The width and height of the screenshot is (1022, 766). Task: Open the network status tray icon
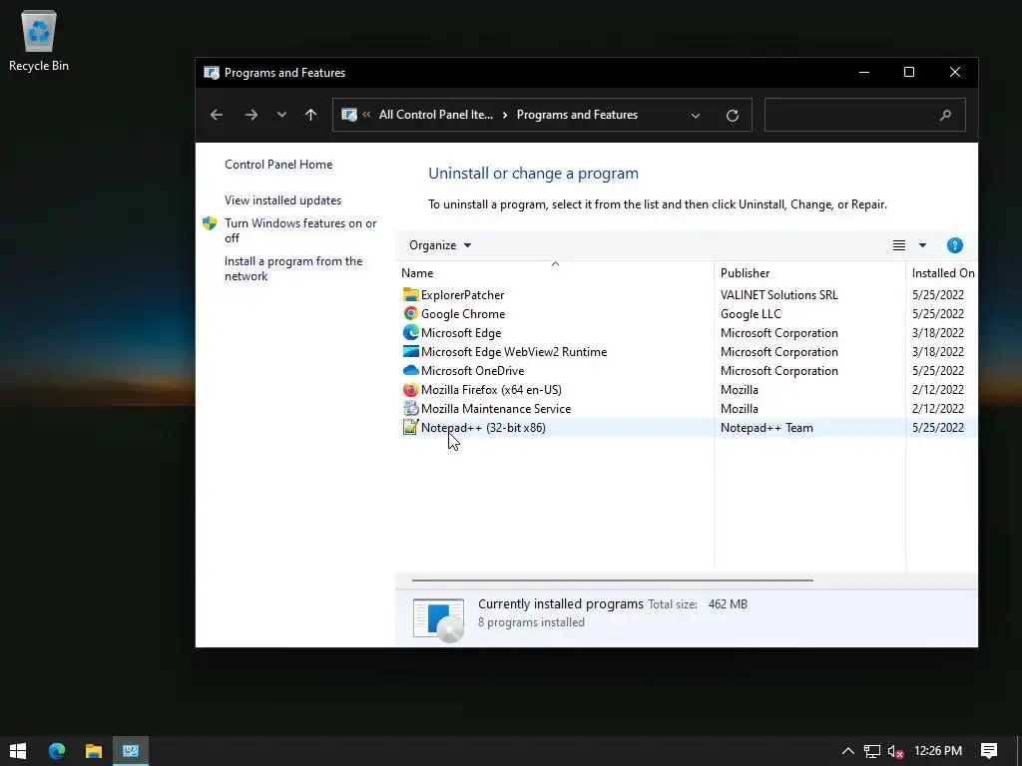pos(872,751)
